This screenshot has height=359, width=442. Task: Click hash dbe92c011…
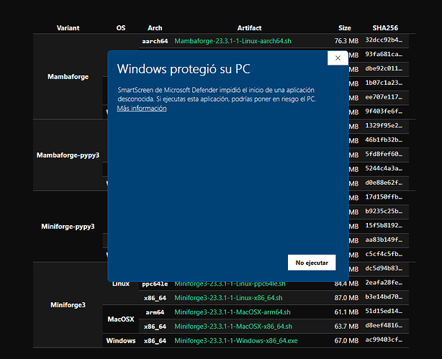384,68
